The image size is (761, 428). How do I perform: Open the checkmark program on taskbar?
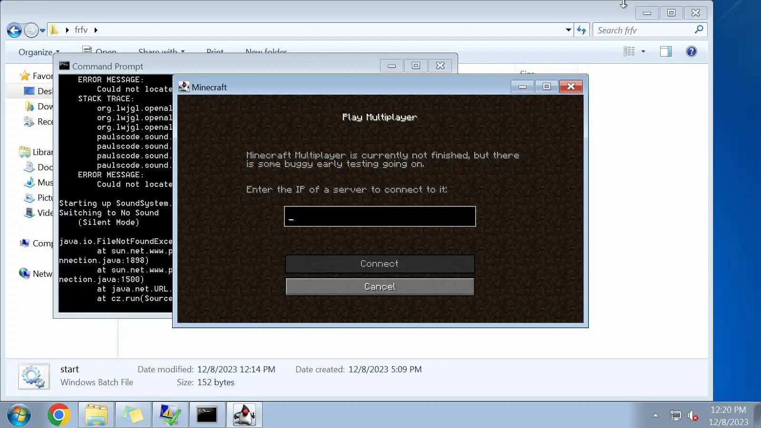170,415
